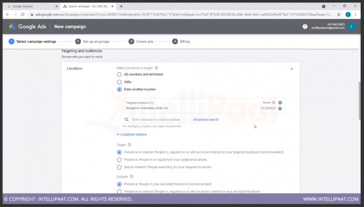Choose Presence or interest target option

pyautogui.click(x=119, y=152)
